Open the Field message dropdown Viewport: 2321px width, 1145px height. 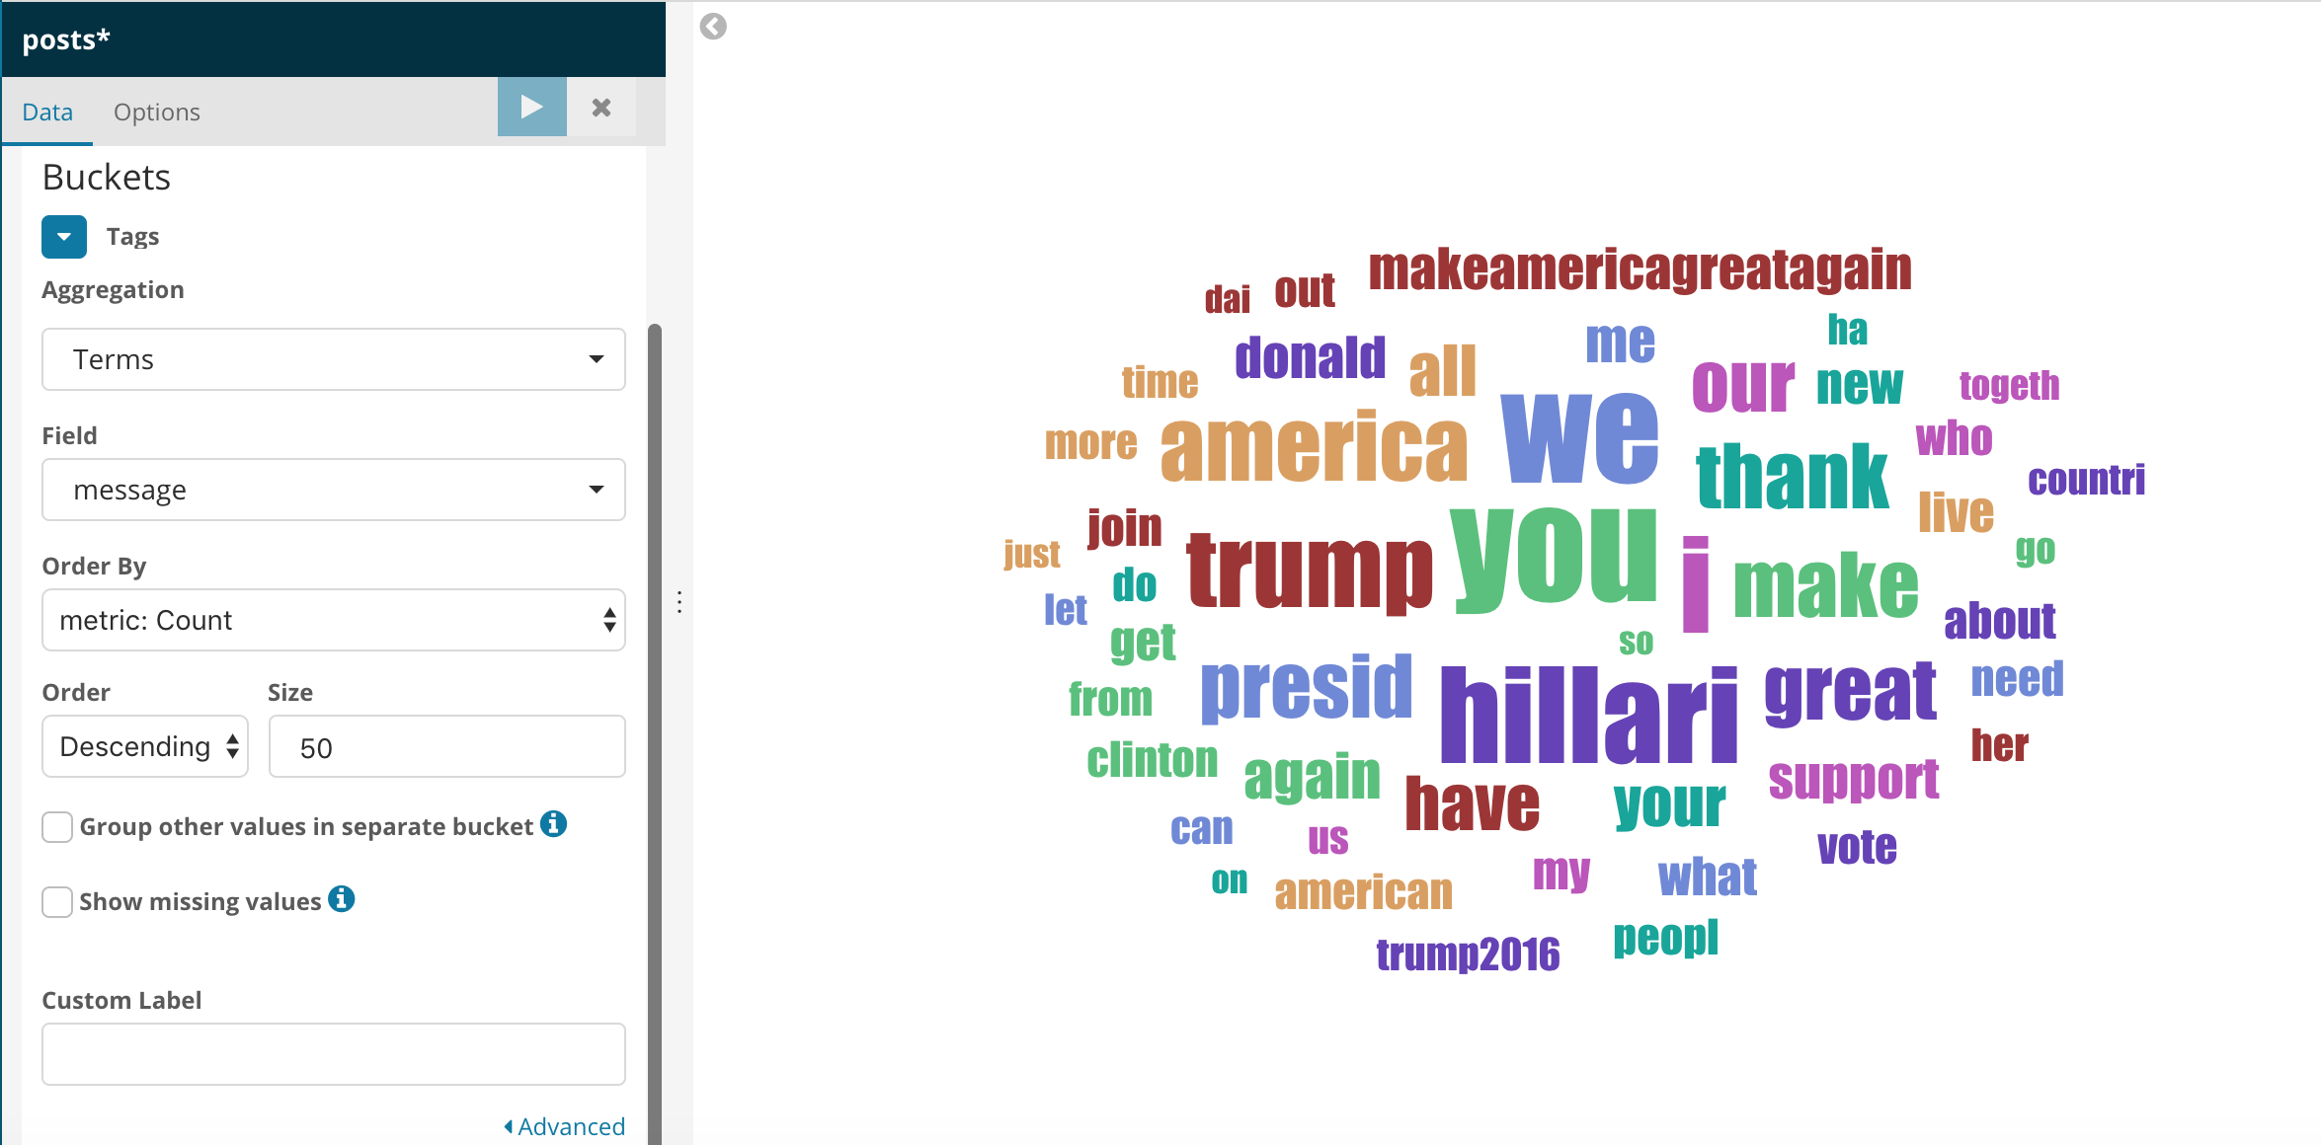333,490
